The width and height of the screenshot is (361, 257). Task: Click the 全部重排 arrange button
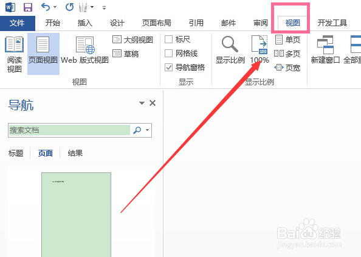pos(352,50)
